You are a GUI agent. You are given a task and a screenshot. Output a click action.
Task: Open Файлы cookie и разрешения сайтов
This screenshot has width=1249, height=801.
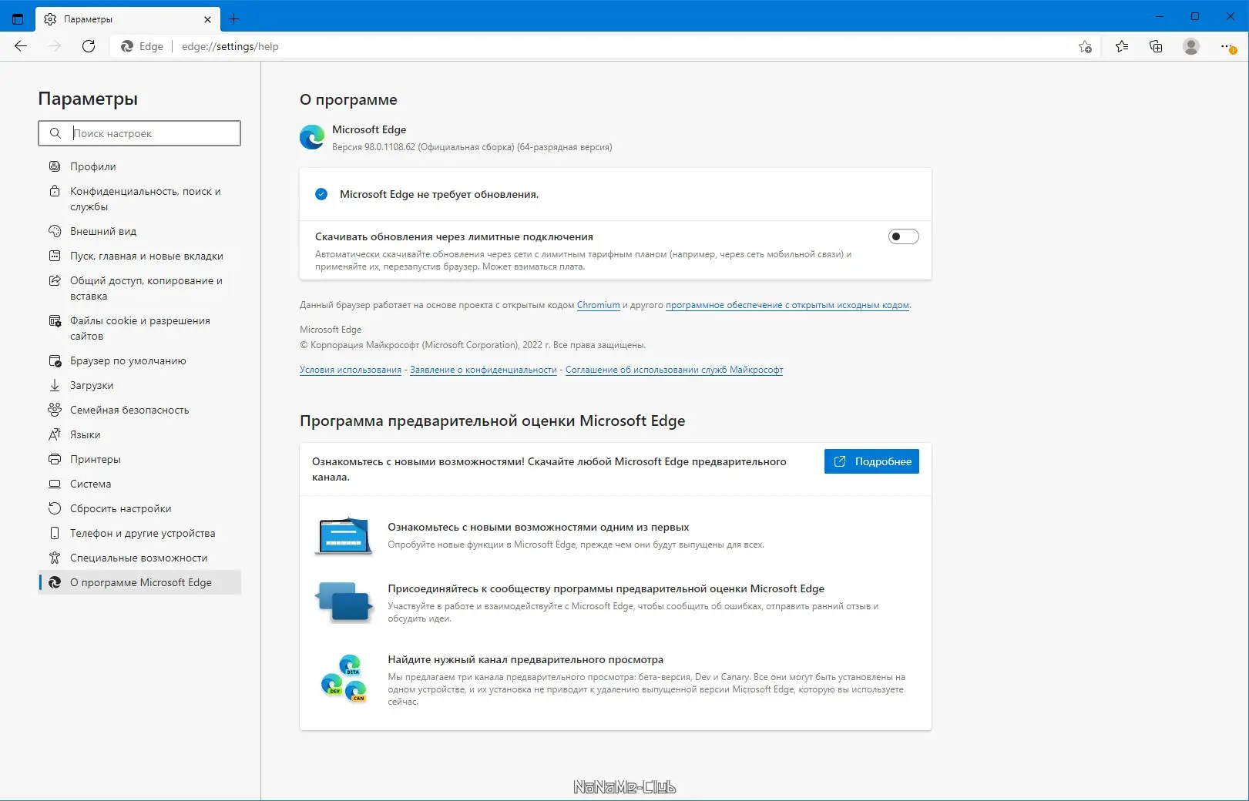tap(139, 328)
